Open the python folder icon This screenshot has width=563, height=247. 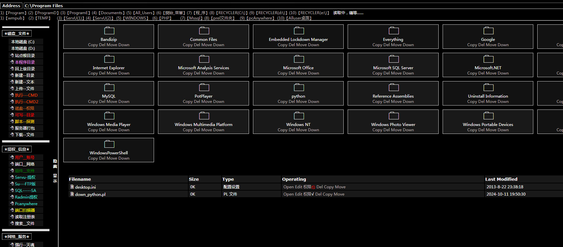coord(299,88)
